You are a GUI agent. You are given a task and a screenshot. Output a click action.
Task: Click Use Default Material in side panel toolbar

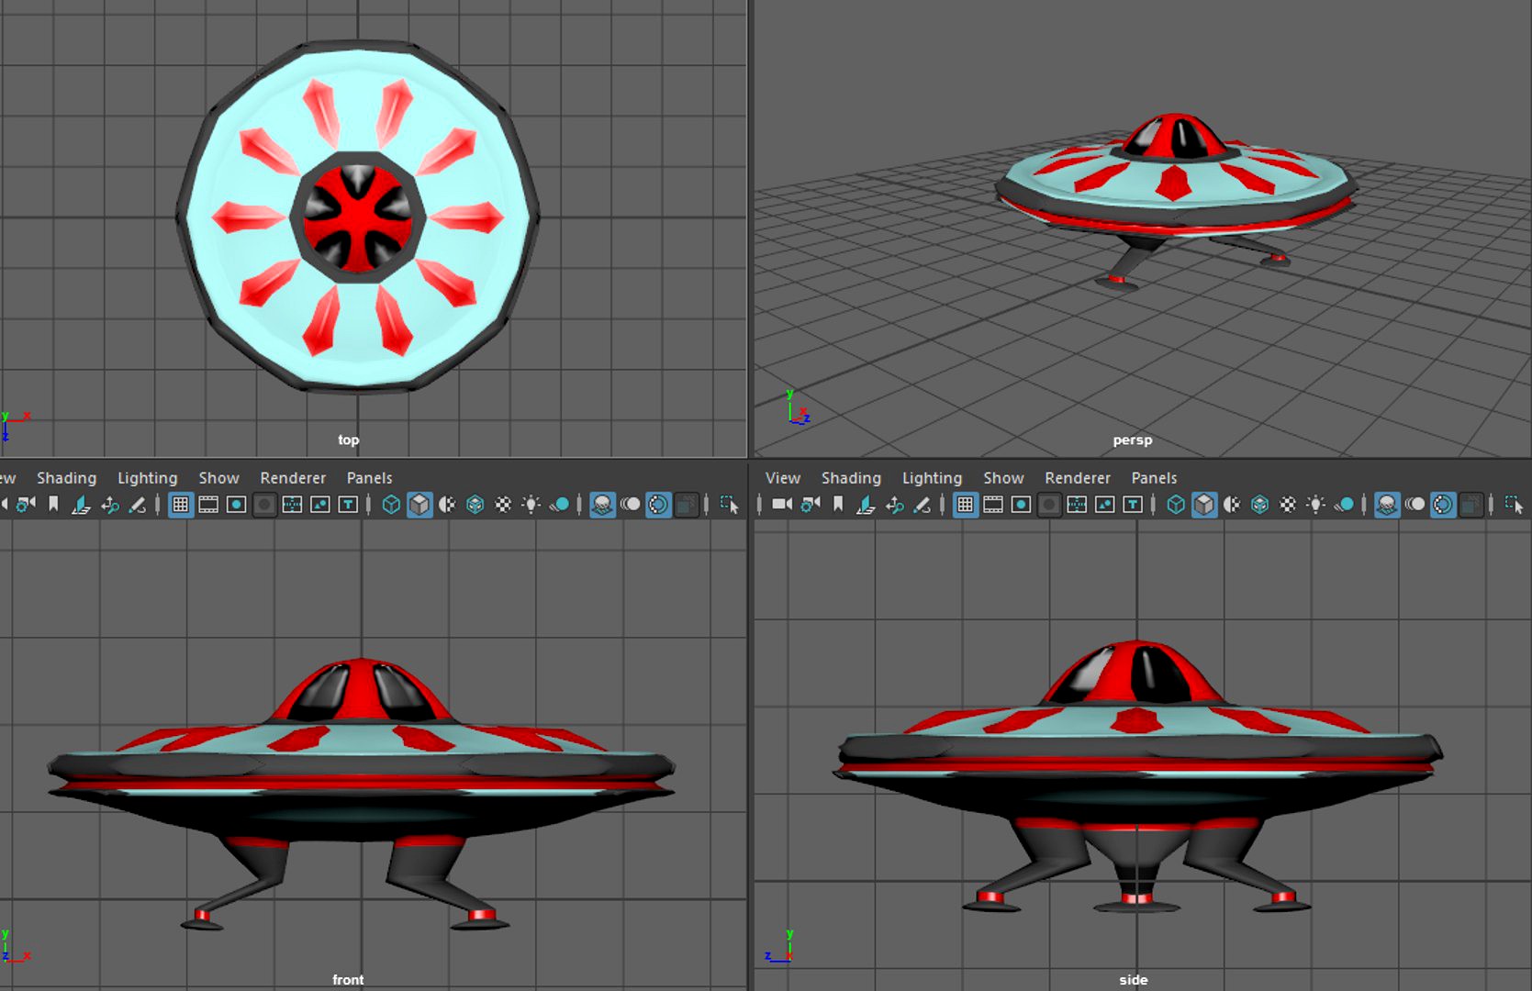click(1232, 504)
